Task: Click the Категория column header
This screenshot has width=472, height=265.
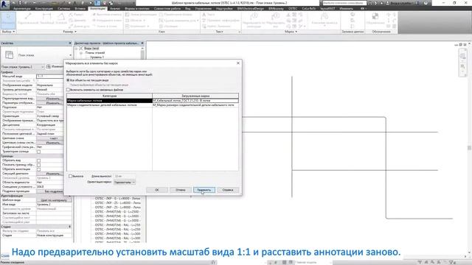Action: tap(110, 96)
